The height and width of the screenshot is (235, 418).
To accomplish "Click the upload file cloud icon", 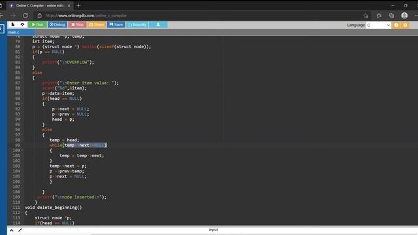I will (x=22, y=25).
